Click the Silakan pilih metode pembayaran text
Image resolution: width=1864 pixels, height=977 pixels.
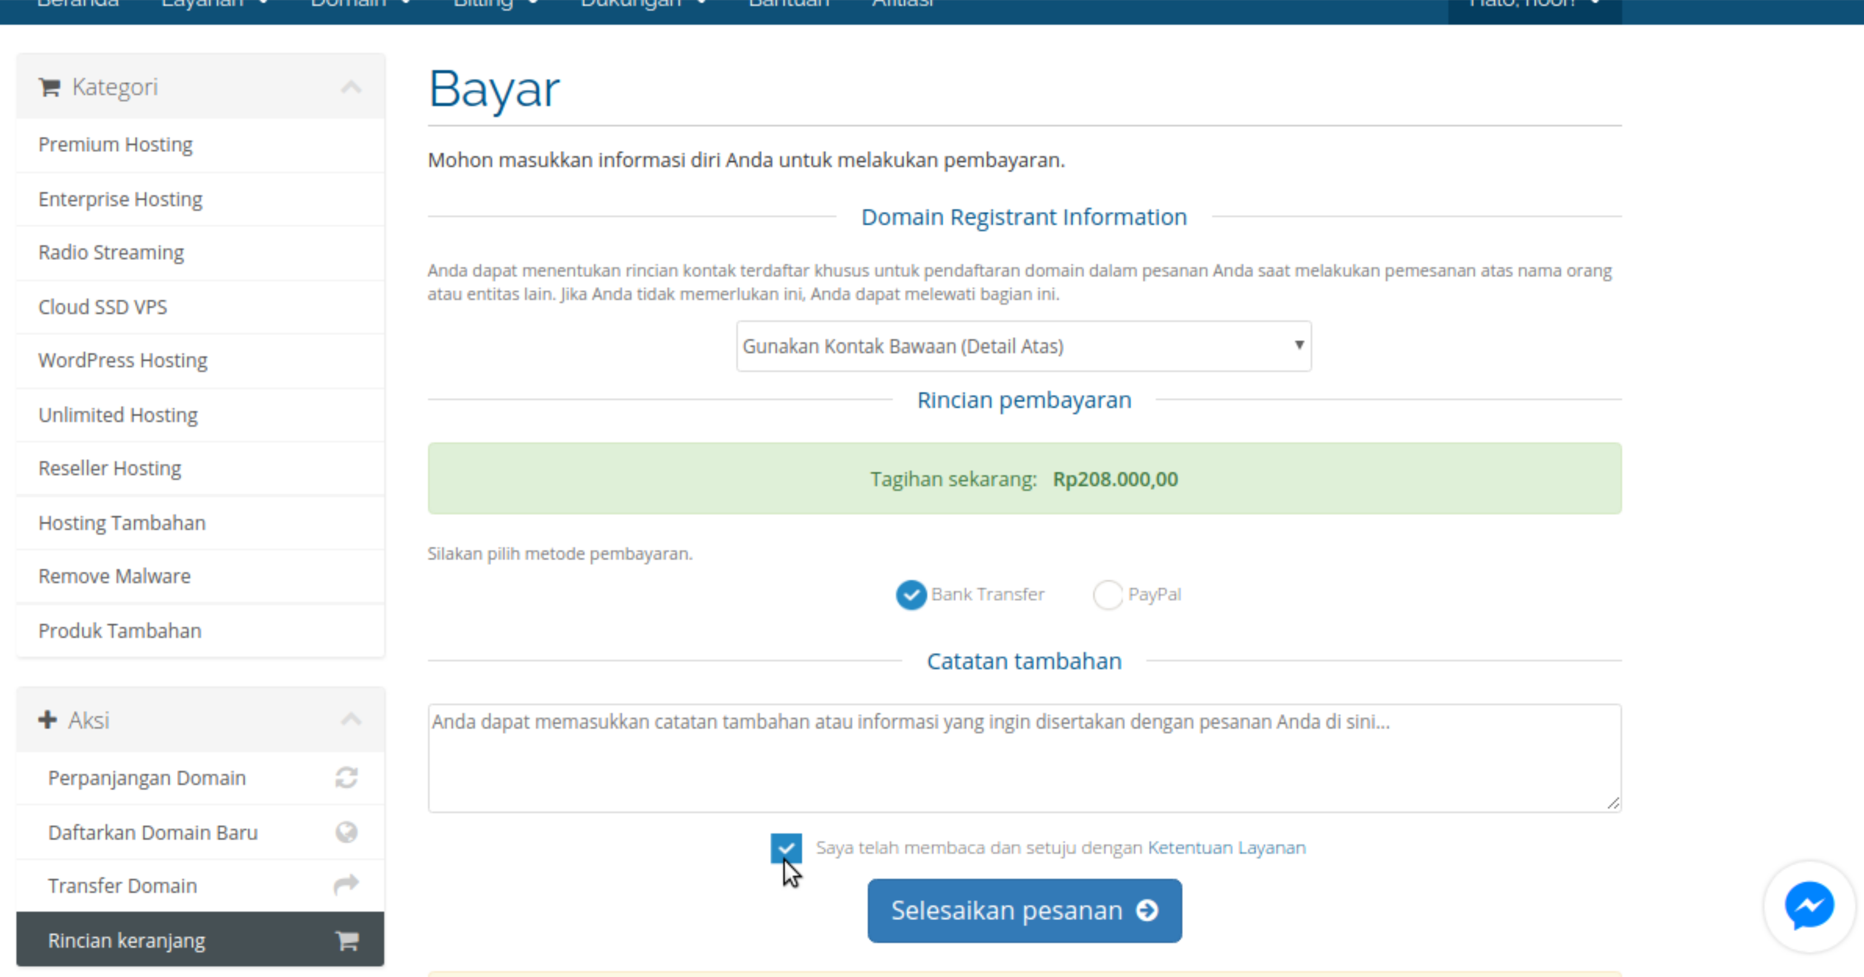point(560,554)
